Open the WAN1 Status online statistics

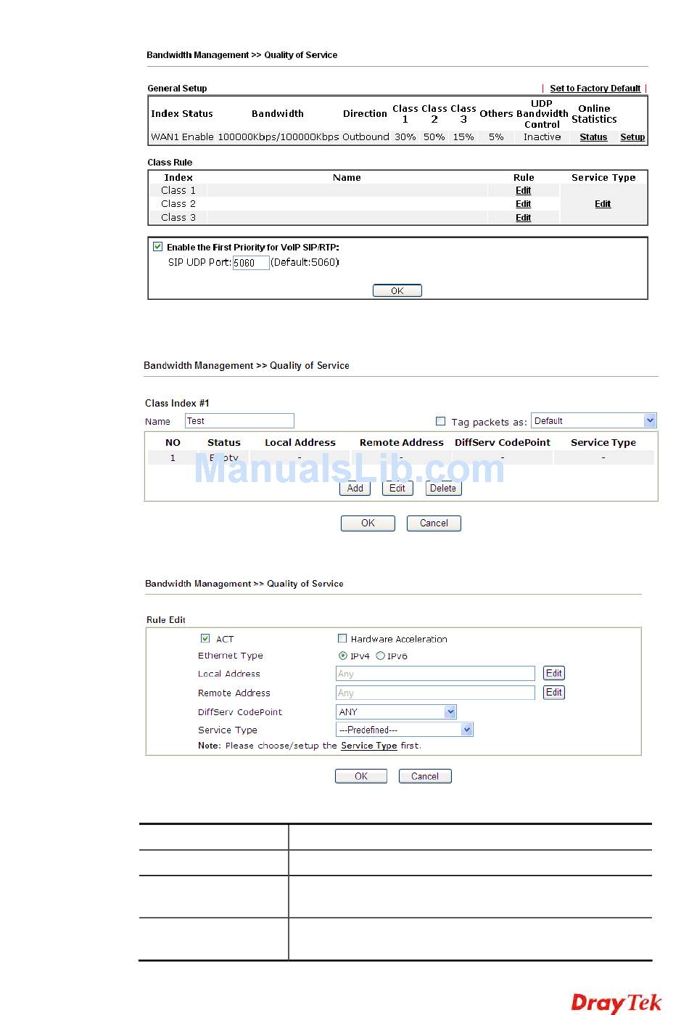click(x=593, y=137)
